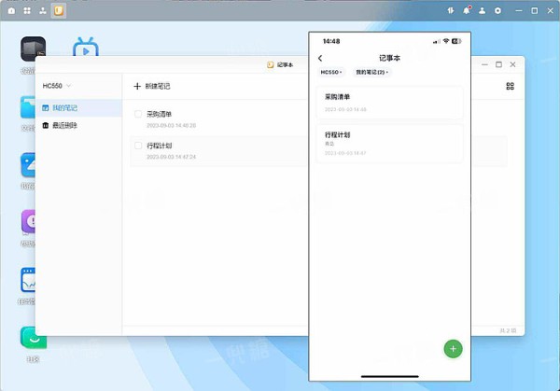The height and width of the screenshot is (391, 560).
Task: Click the 新建笔记 button
Action: (x=152, y=86)
